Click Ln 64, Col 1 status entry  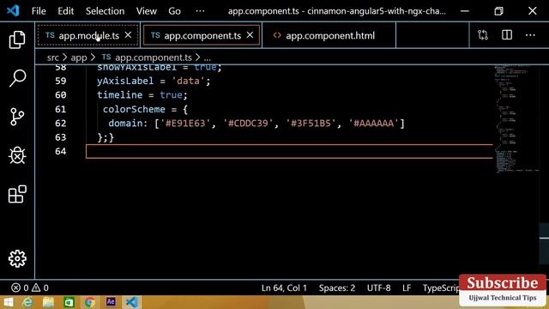284,288
